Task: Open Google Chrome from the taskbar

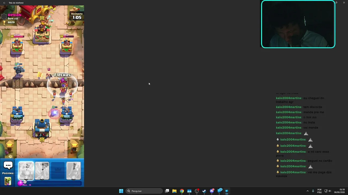Action: [x=182, y=191]
